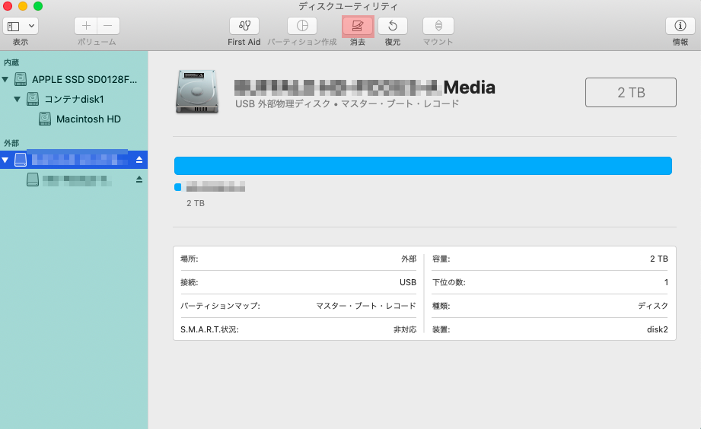Click the 消去 (Erase) toolbar icon

(358, 26)
